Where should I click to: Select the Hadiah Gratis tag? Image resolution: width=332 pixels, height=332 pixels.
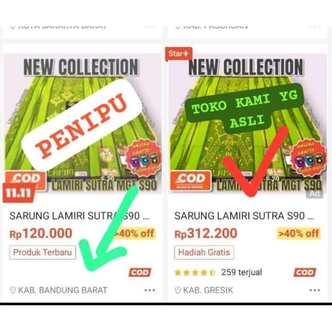click(204, 252)
